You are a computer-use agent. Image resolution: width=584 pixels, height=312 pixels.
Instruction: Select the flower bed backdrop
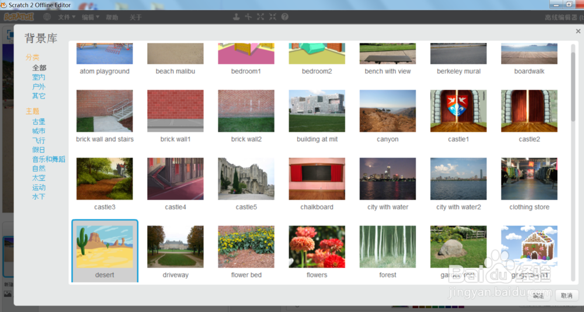[246, 252]
